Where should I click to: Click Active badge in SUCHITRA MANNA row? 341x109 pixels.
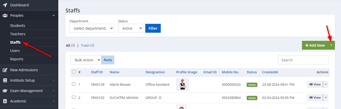(252, 98)
